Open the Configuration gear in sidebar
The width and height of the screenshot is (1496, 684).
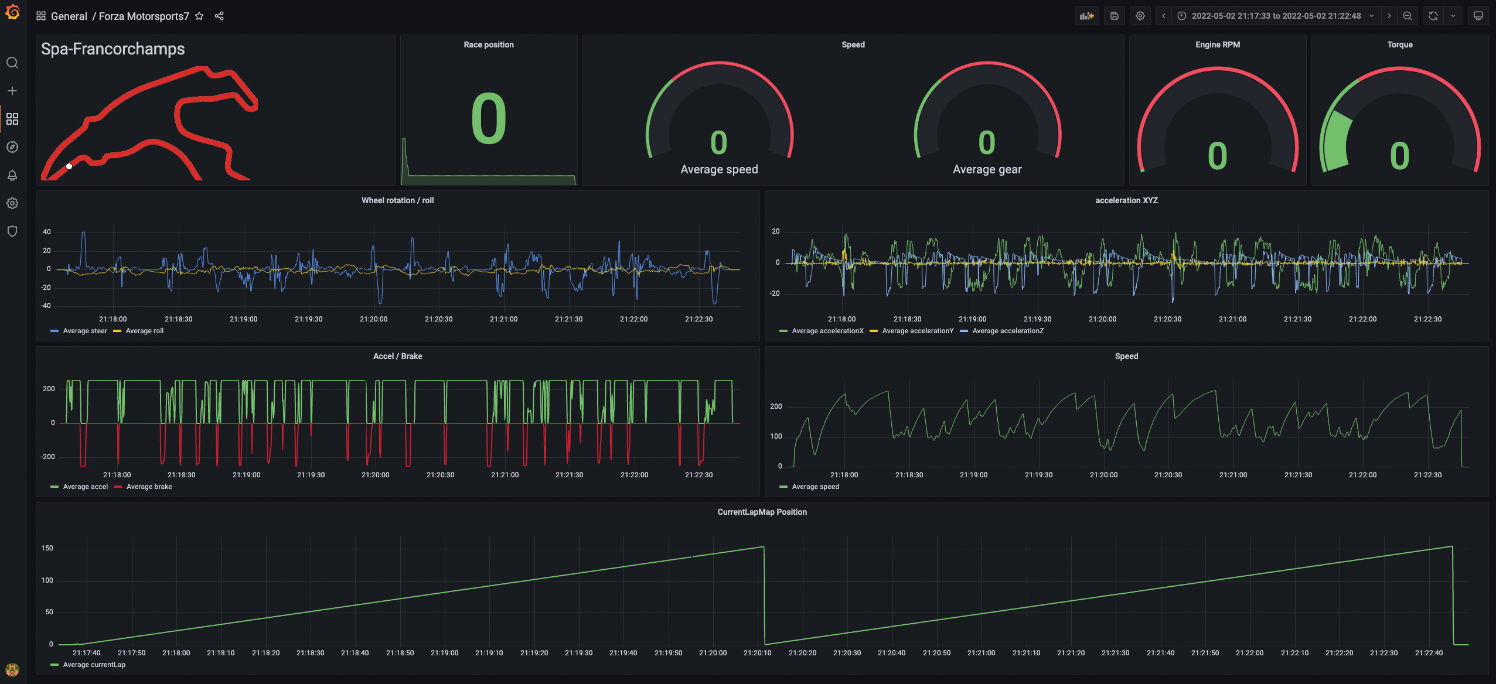[x=12, y=203]
